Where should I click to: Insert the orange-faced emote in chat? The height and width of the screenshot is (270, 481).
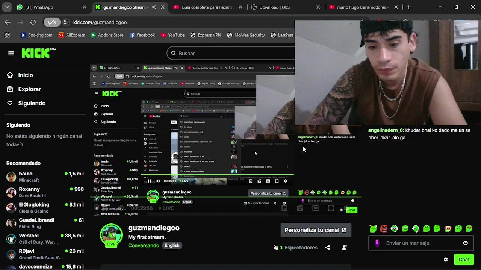pyautogui.click(x=448, y=228)
